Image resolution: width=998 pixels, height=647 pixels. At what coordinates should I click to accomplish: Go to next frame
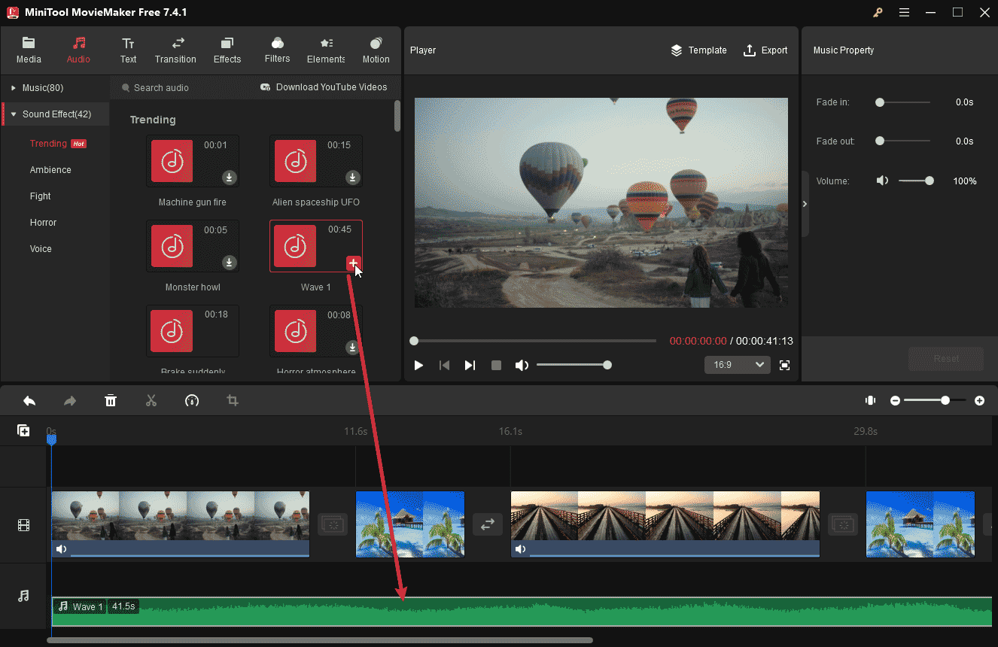470,365
